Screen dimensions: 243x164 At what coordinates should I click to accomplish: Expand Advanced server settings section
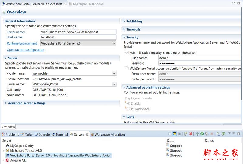pos(5,103)
